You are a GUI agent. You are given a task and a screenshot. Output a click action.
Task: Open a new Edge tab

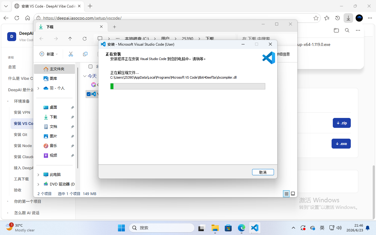[90, 6]
